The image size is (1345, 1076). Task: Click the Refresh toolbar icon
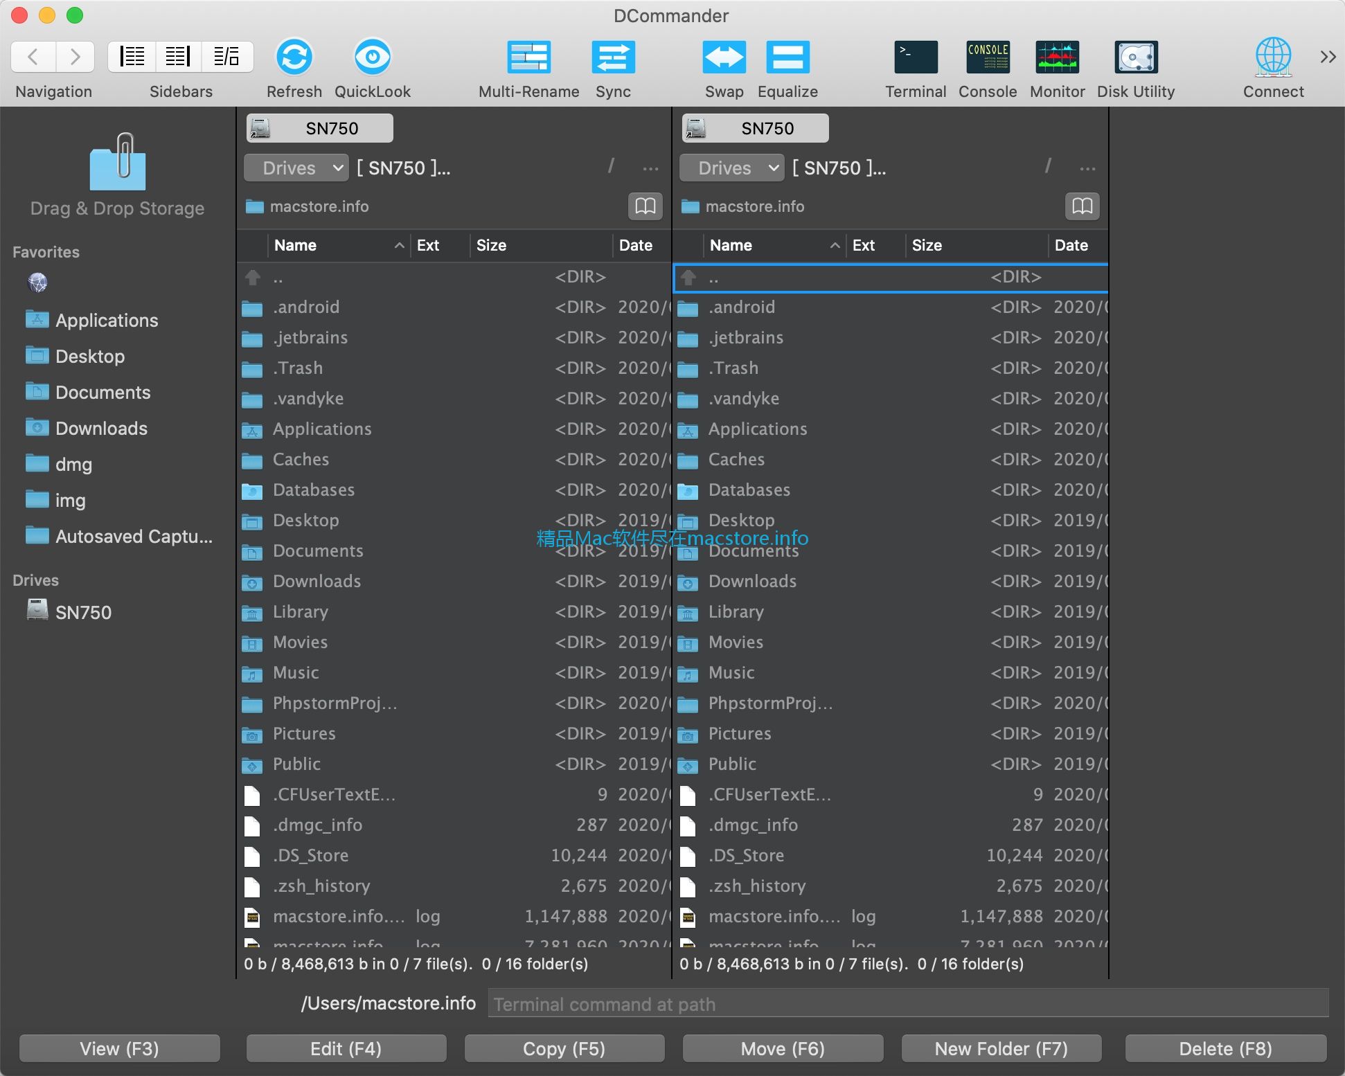pyautogui.click(x=294, y=57)
